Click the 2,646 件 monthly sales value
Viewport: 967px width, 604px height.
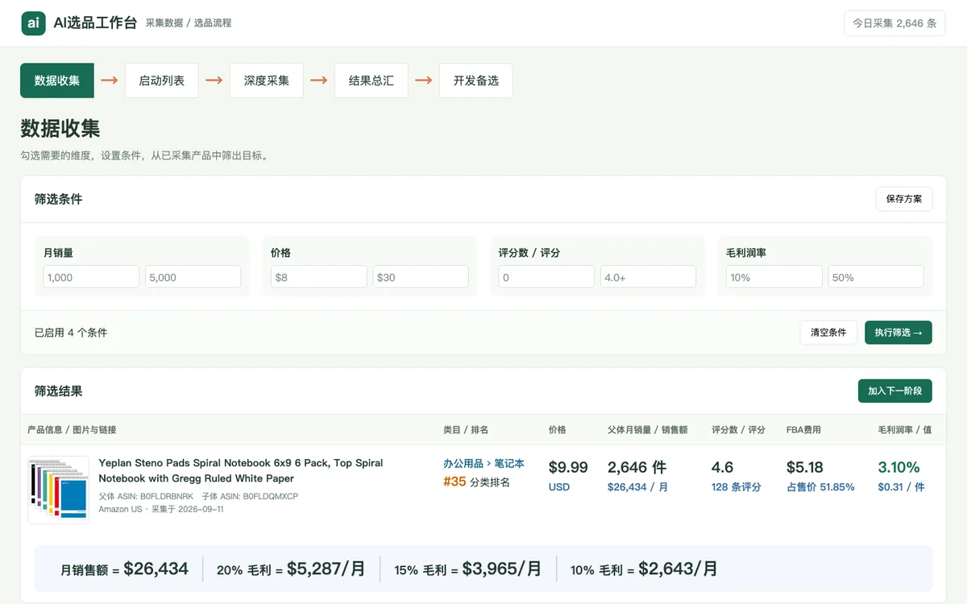(x=637, y=467)
